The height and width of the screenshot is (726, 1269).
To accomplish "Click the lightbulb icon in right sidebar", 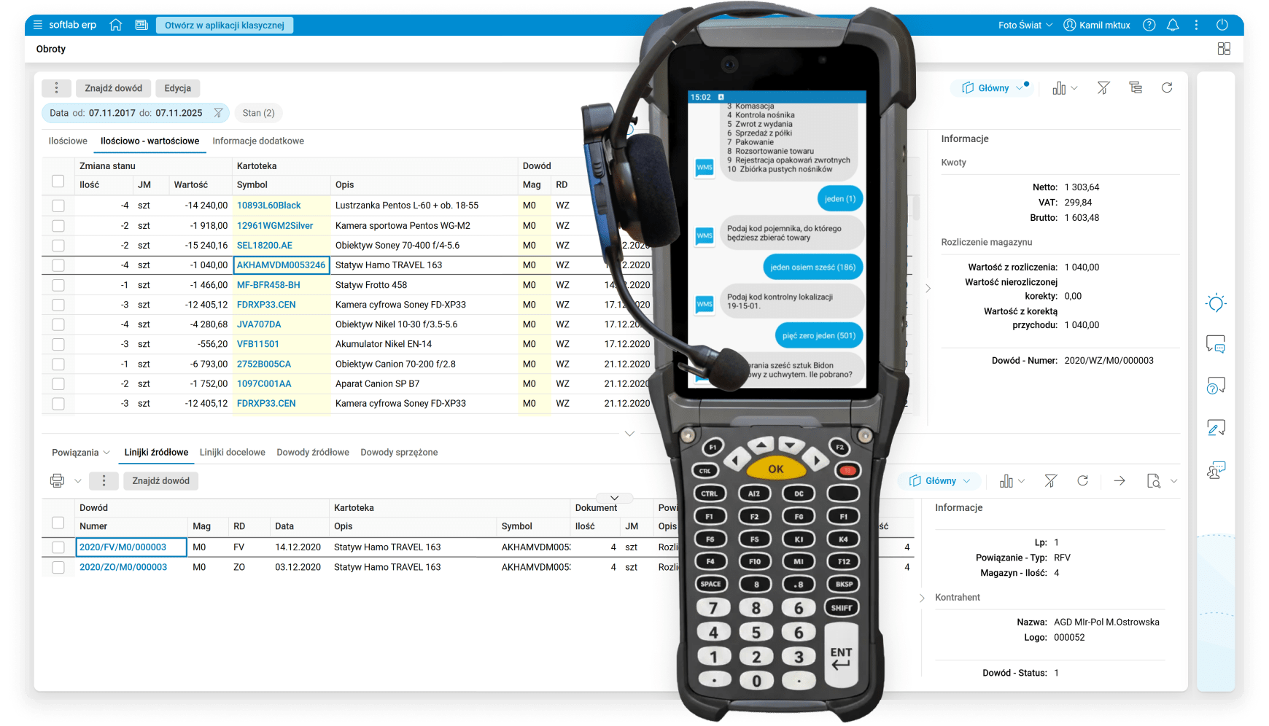I will pos(1216,303).
